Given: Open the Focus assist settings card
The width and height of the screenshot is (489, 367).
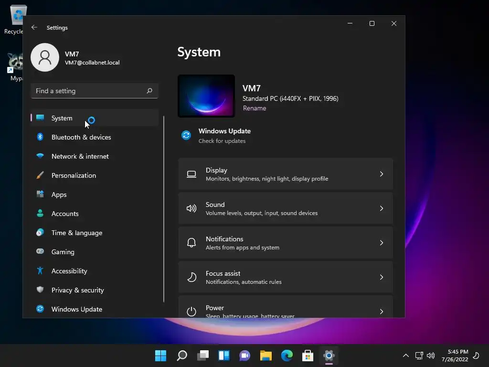Looking at the screenshot, I should tap(286, 277).
